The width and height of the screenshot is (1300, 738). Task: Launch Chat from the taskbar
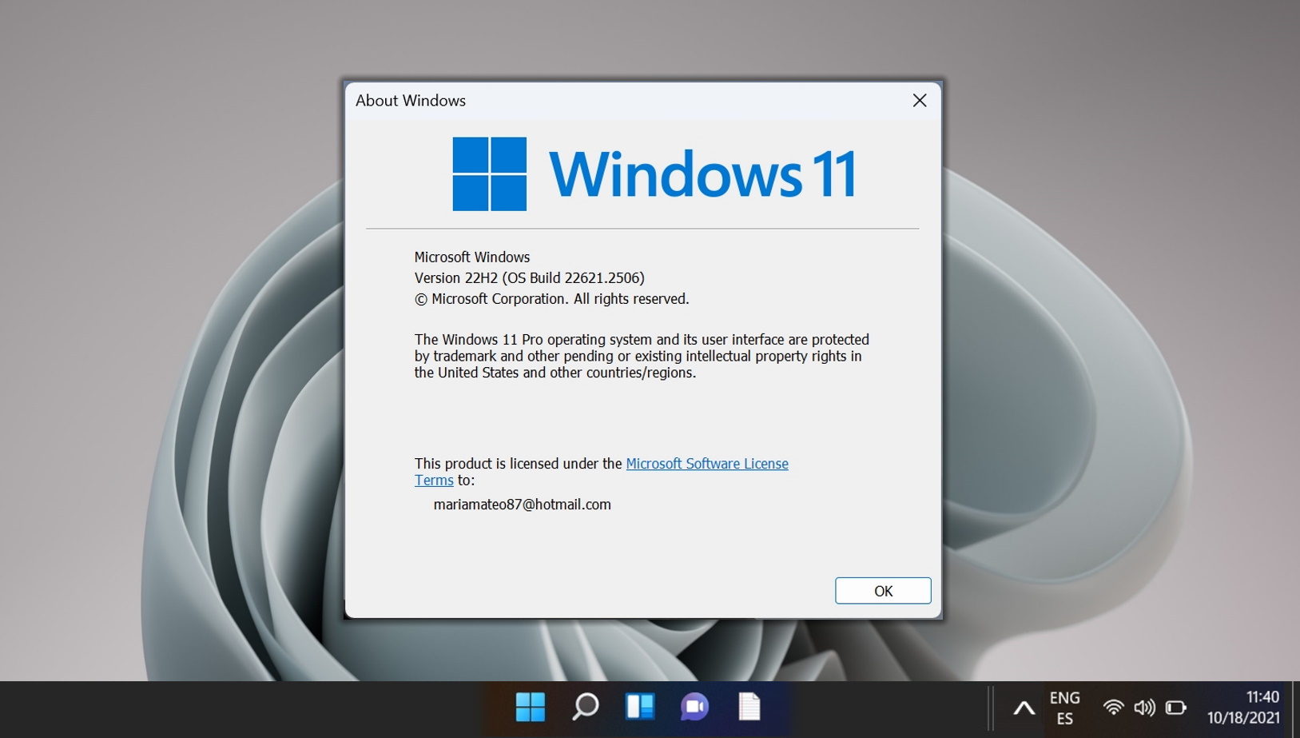coord(694,707)
